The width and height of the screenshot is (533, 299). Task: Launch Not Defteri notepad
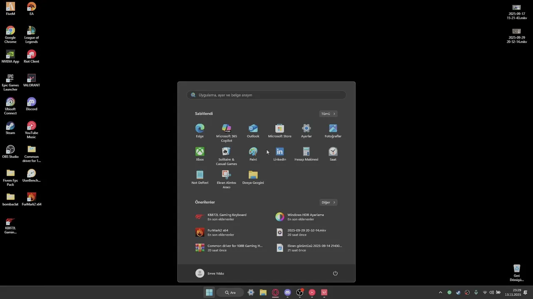click(x=200, y=177)
